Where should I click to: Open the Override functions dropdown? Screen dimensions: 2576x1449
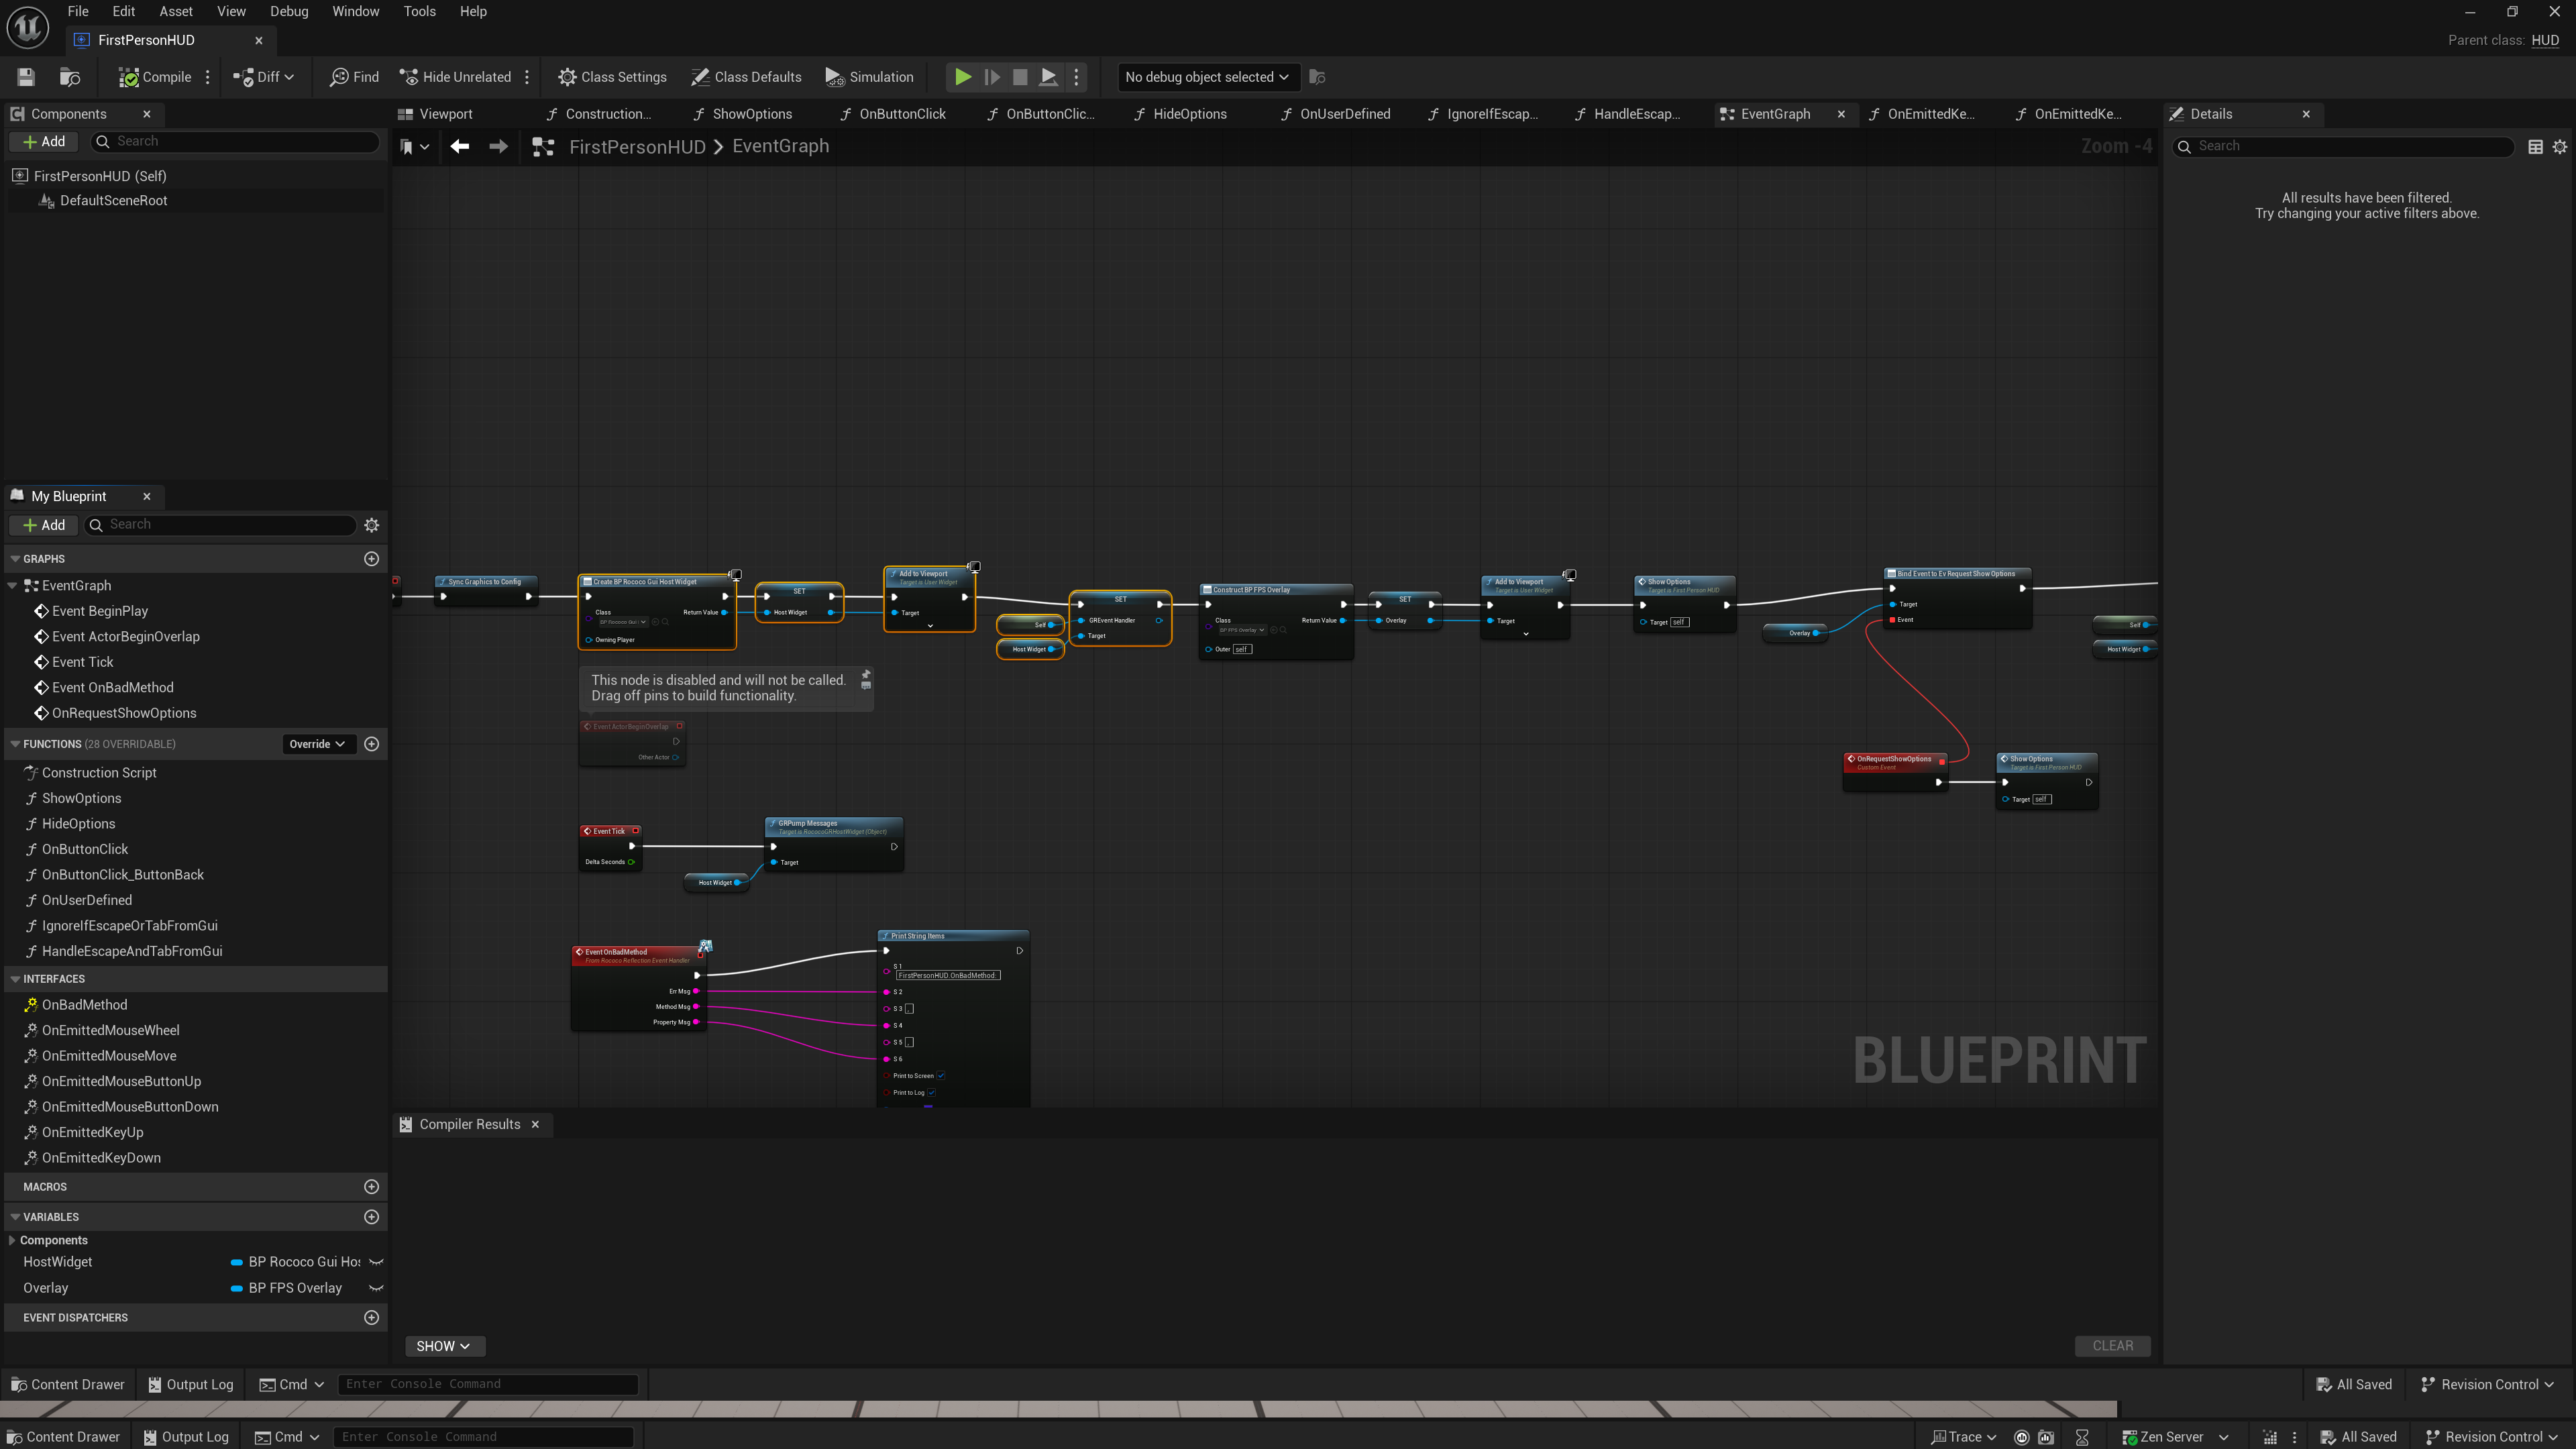coord(317,744)
